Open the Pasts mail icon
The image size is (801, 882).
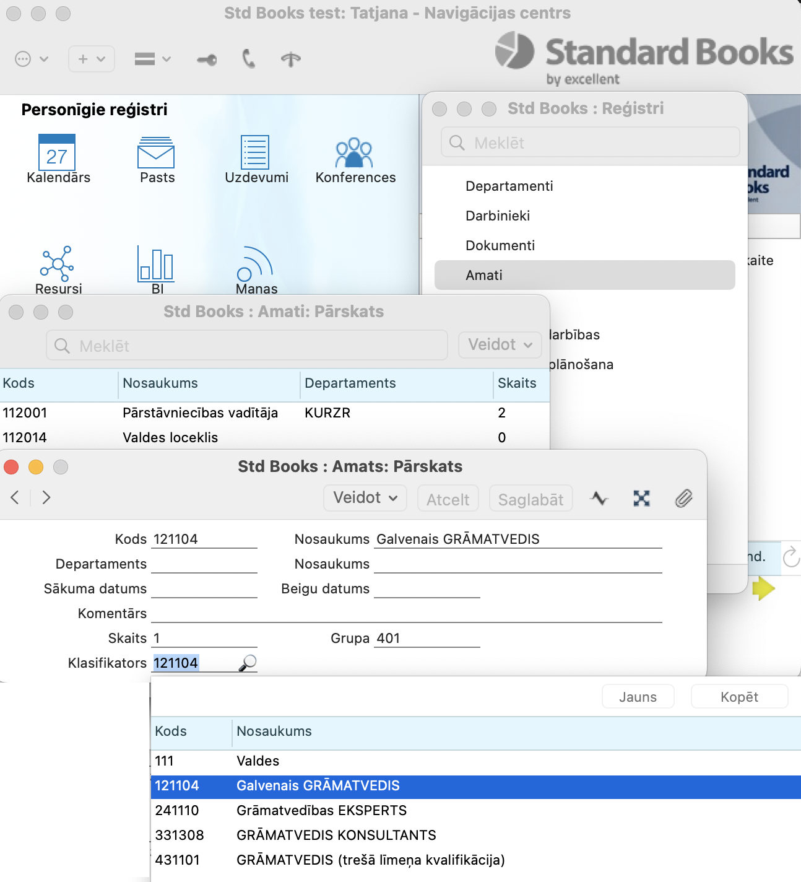tap(156, 152)
